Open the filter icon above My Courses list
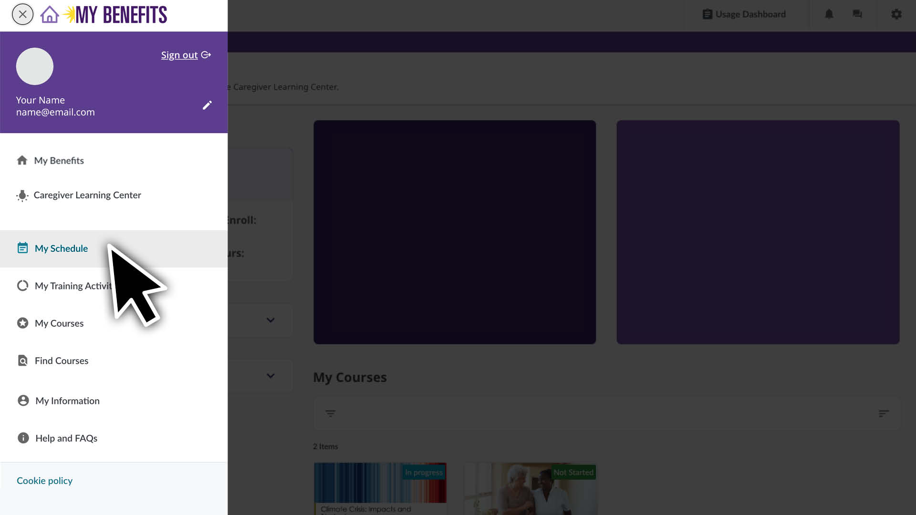Viewport: 916px width, 515px height. (331, 413)
